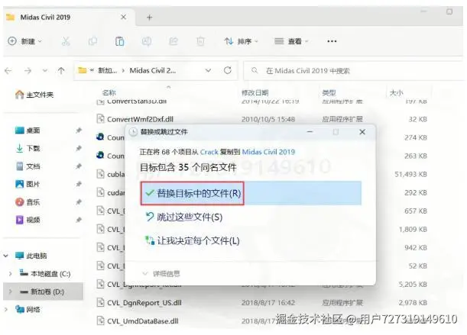Open Downloads (下载) in sidebar
The image size is (467, 335).
[28, 148]
